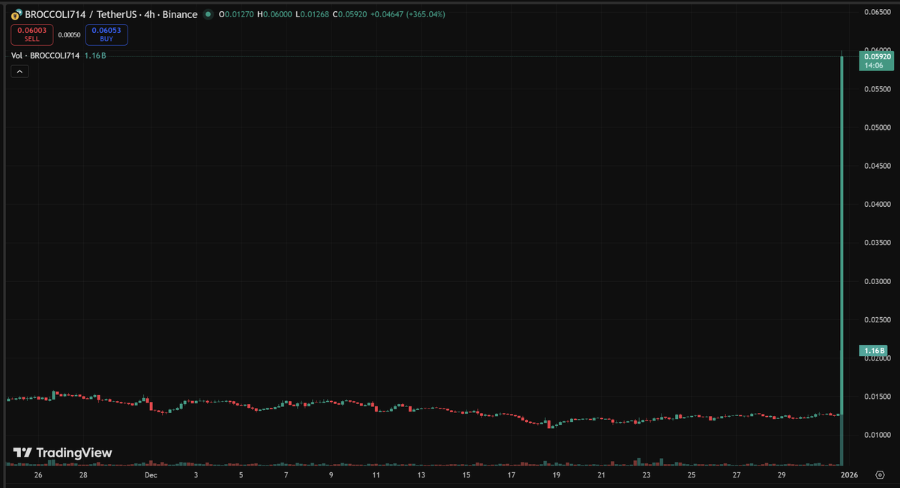This screenshot has height=488, width=900.
Task: Click the tall green breakout candle
Action: [842, 234]
